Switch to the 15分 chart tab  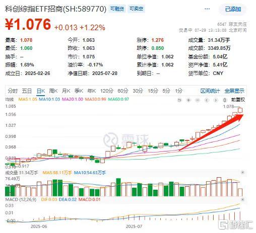tap(153, 91)
